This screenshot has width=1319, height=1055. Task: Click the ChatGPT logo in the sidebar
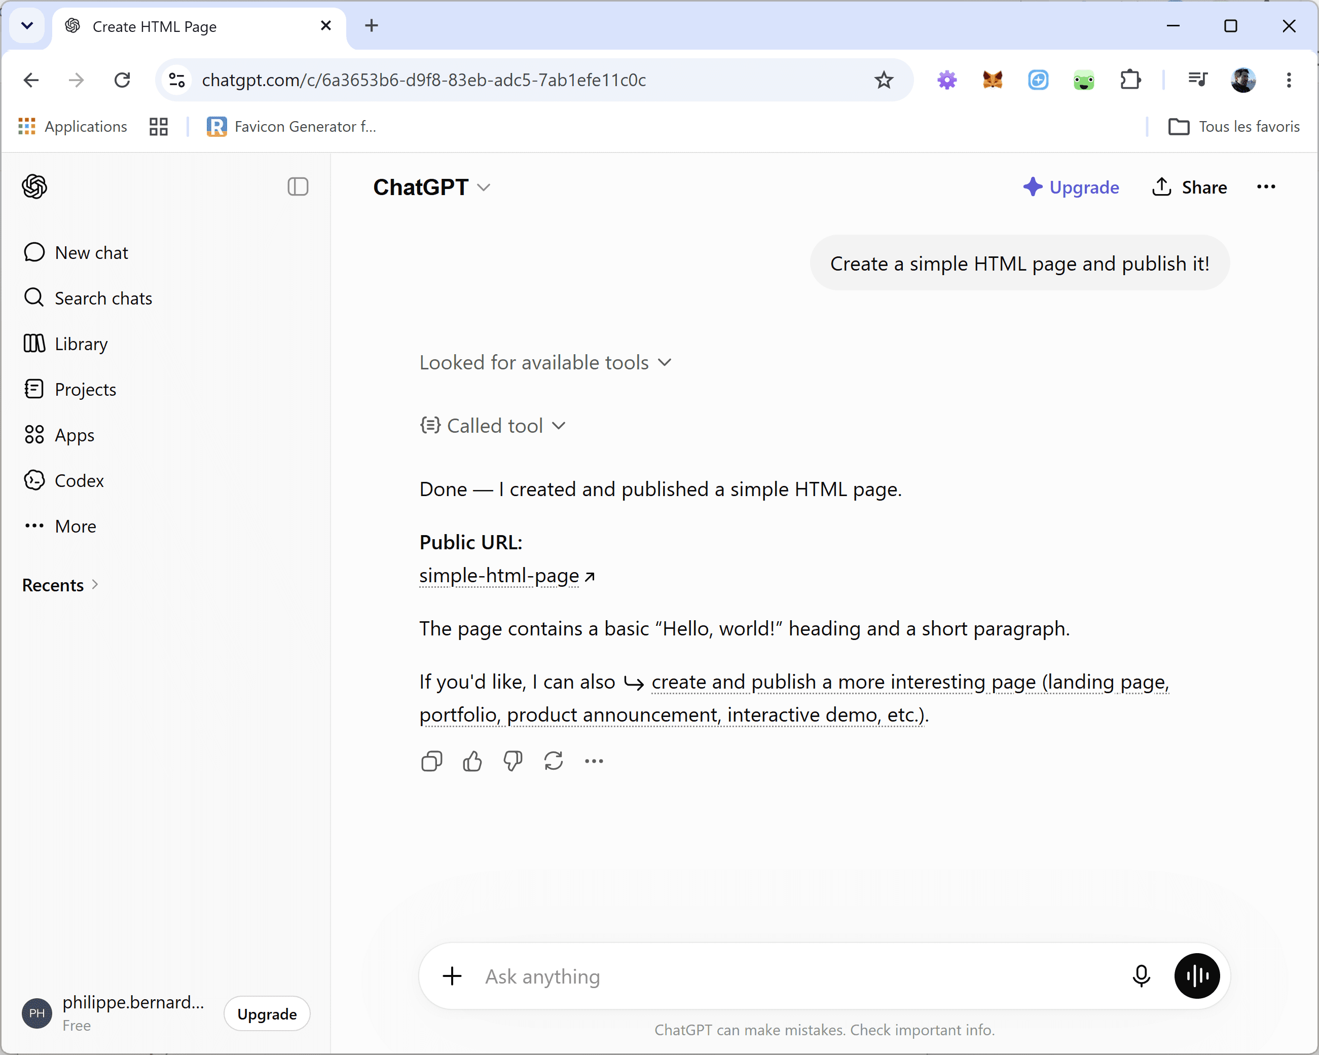[34, 186]
